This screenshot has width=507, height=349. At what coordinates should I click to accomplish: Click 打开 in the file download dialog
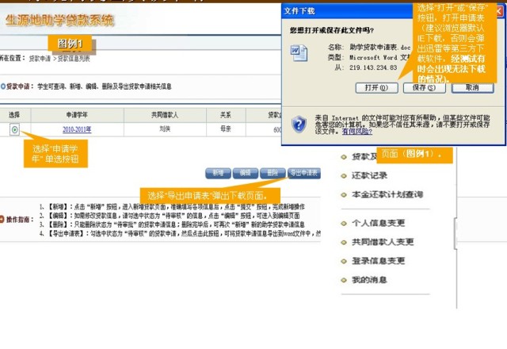coord(377,87)
